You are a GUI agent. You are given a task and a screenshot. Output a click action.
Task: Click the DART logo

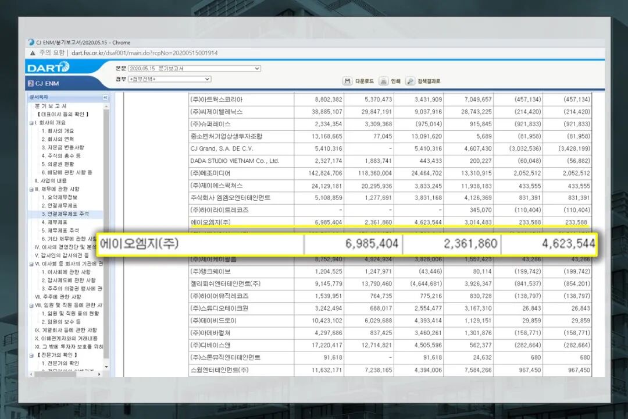pos(48,67)
